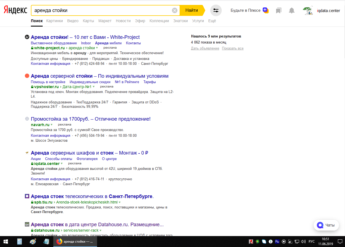
Task: Open Аренда стойки White-Project result title
Action: click(85, 37)
